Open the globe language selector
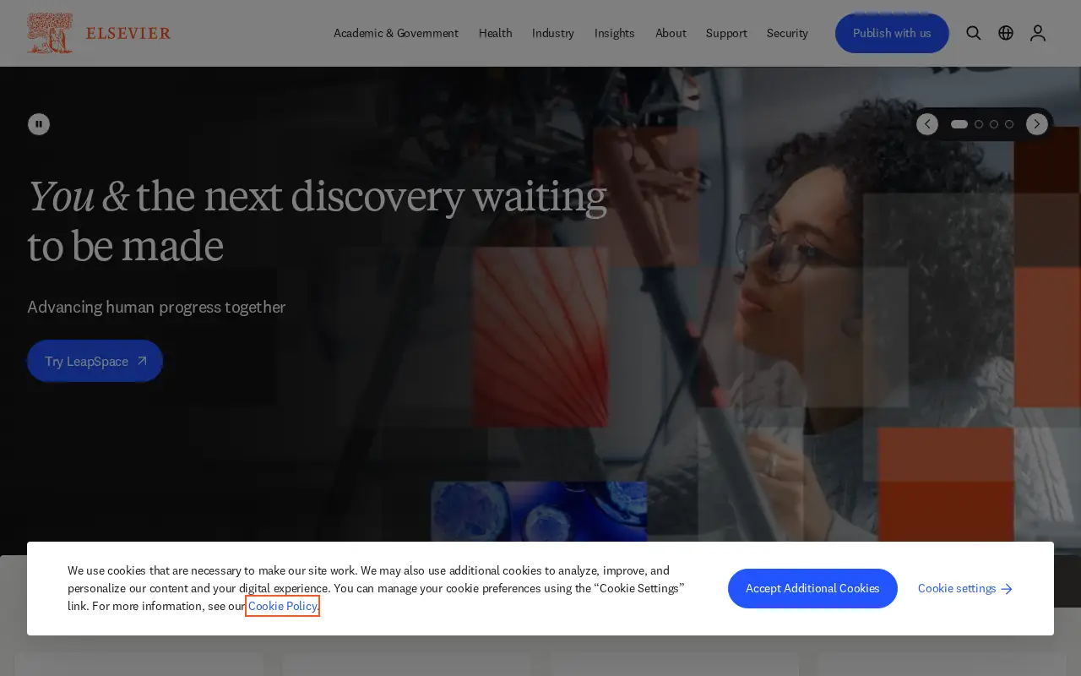This screenshot has width=1081, height=676. pyautogui.click(x=1006, y=33)
